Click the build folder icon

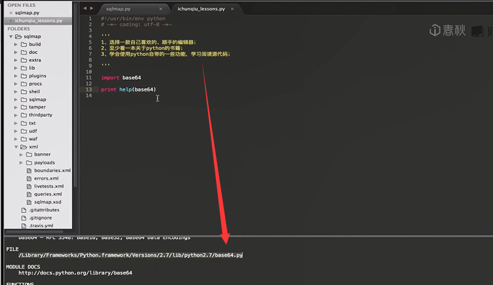pyautogui.click(x=23, y=44)
